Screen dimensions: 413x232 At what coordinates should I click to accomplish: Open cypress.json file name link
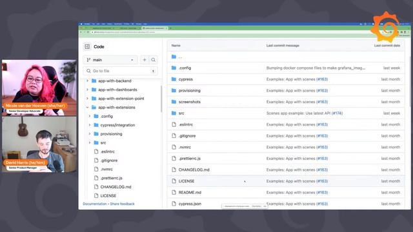(x=190, y=204)
